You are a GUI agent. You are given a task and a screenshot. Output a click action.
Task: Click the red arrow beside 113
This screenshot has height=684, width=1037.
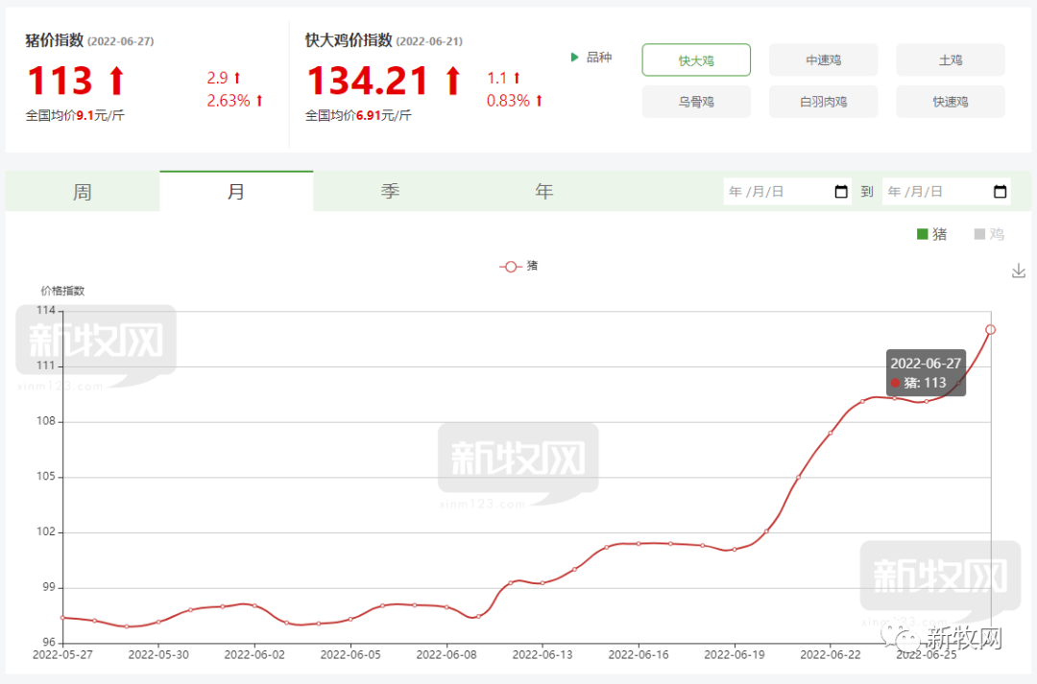(x=116, y=80)
